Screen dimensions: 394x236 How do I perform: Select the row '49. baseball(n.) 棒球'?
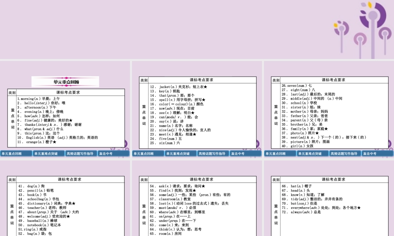click(x=38, y=221)
